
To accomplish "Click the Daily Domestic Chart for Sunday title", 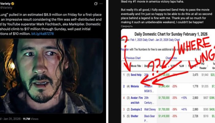I will (x=171, y=34).
